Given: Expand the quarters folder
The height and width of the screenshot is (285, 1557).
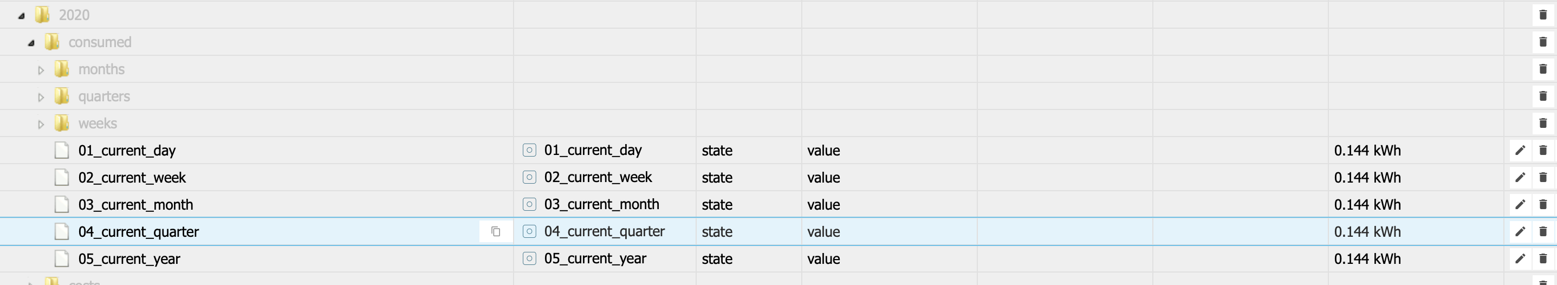Looking at the screenshot, I should click(x=41, y=98).
